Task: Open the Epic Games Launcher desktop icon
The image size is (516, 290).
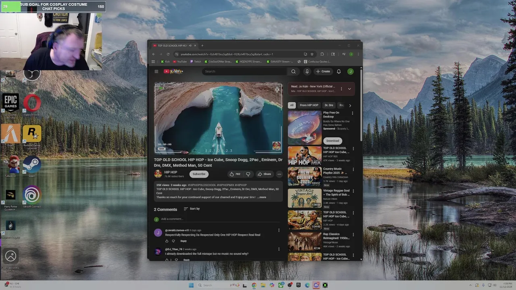Action: coord(10,106)
